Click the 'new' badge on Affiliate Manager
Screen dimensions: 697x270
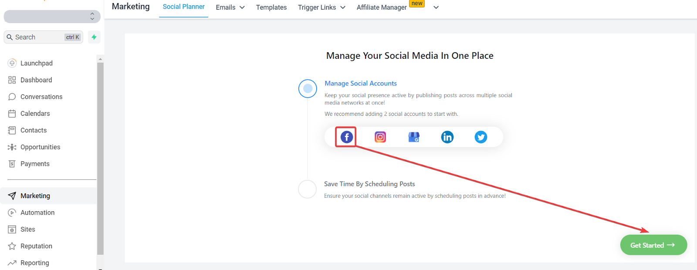coord(417,3)
